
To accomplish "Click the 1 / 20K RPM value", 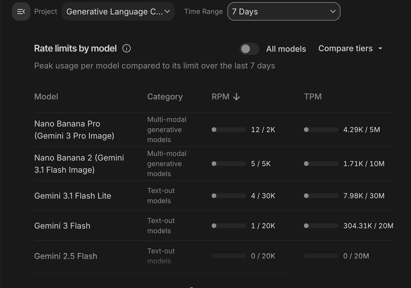I will click(263, 226).
